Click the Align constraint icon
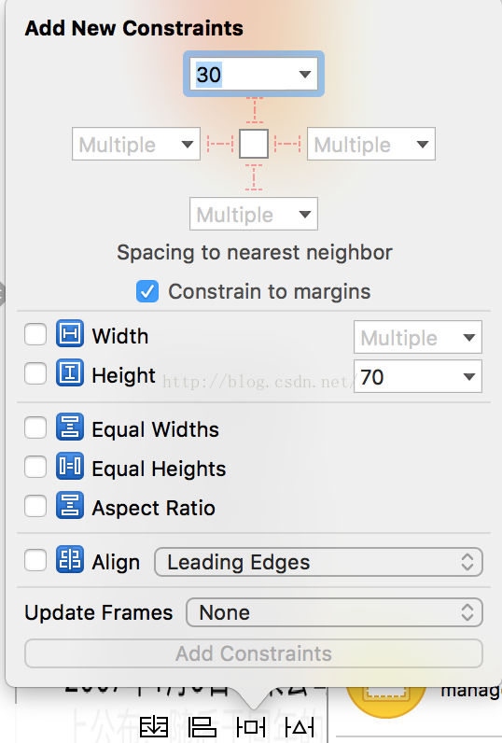The image size is (502, 743). [70, 560]
